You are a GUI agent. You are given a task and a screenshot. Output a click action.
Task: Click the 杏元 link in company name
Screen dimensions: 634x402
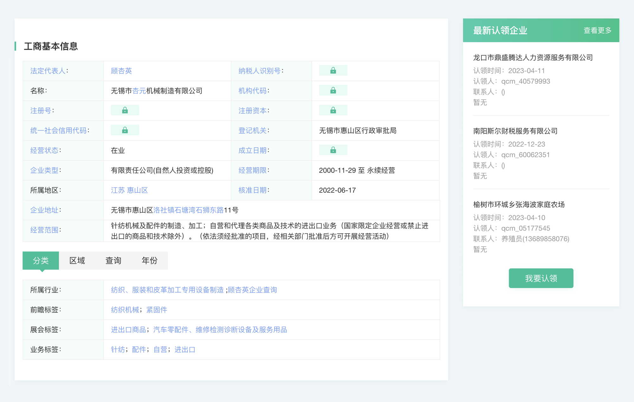tap(139, 91)
